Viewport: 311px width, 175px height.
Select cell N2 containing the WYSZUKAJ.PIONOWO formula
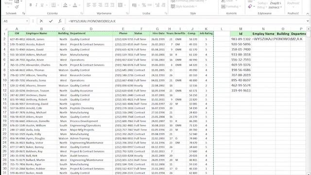[x=263, y=39]
